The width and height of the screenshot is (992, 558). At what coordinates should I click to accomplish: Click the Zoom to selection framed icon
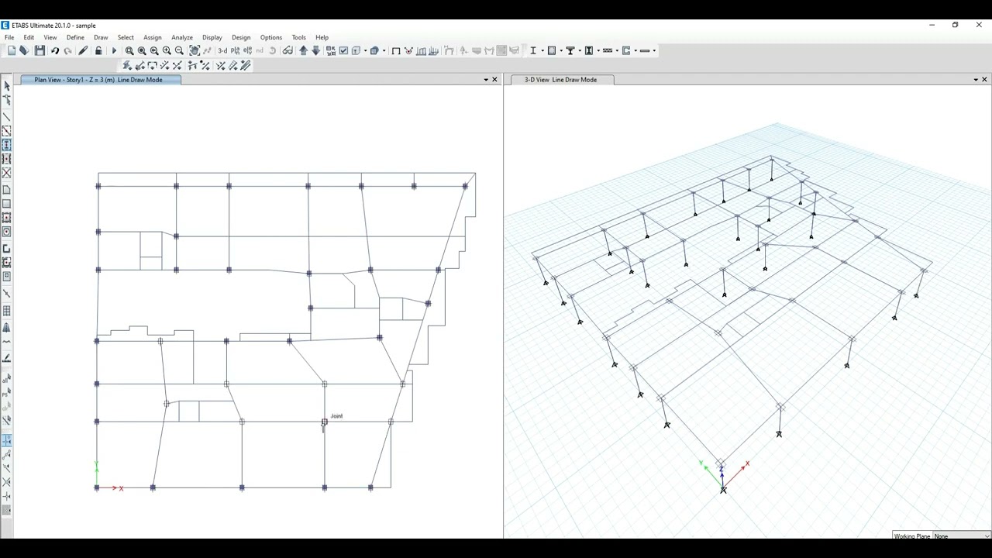click(x=195, y=50)
